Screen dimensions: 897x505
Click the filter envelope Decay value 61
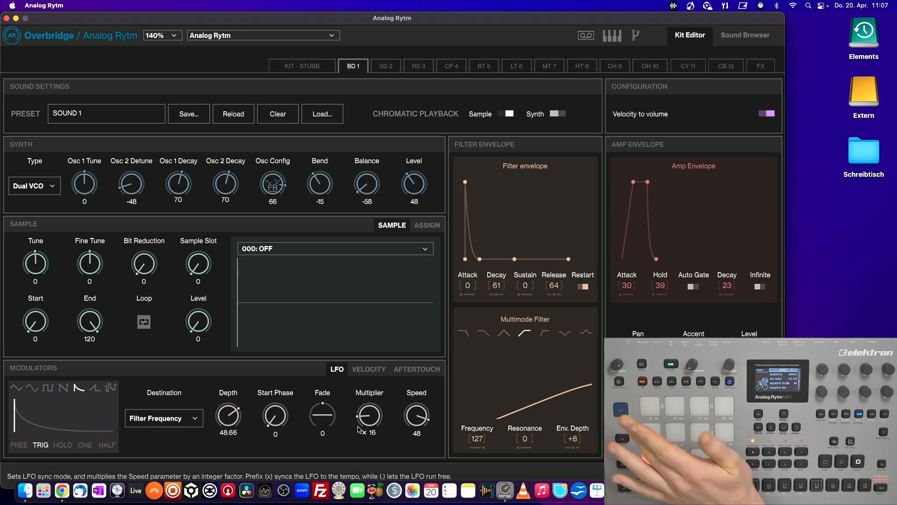coord(496,286)
